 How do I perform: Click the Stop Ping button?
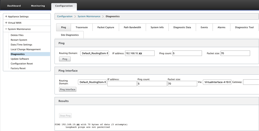click(x=65, y=116)
